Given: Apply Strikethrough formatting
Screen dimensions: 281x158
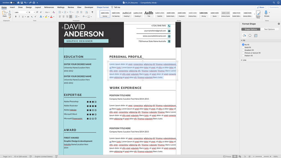Looking at the screenshot, I should (28, 17).
